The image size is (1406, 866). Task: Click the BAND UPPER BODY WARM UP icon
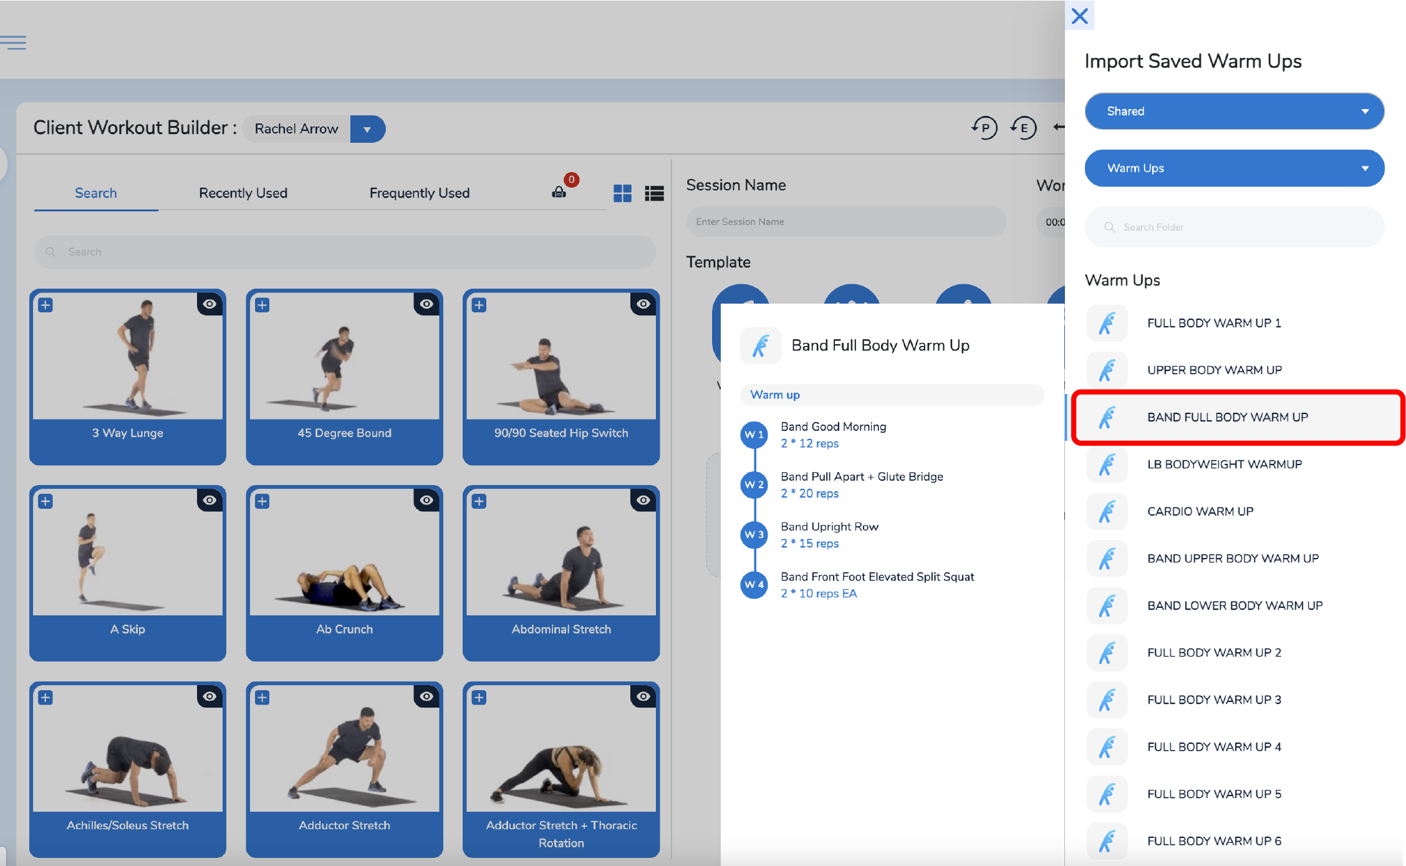click(1107, 558)
